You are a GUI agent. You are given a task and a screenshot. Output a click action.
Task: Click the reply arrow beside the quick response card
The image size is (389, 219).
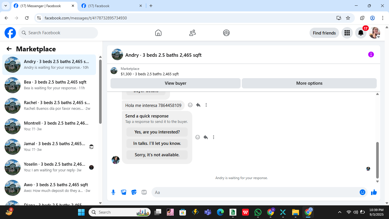[x=206, y=137]
